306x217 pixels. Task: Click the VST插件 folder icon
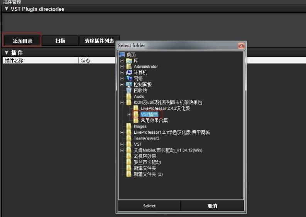[136, 114]
